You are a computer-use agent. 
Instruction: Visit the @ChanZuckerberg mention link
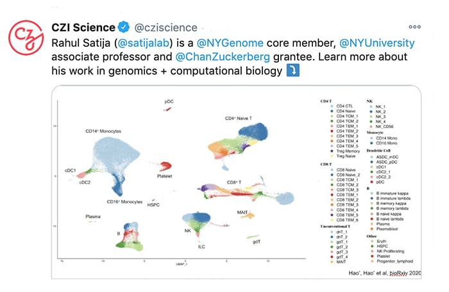pos(223,56)
